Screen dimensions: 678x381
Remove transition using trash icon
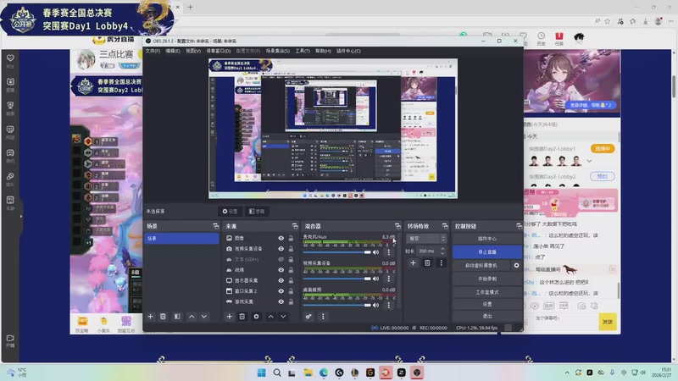tap(427, 262)
